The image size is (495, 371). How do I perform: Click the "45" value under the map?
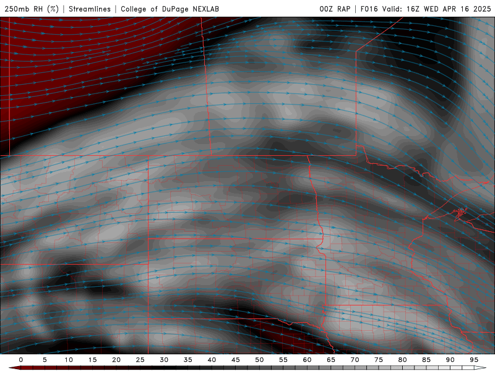point(236,360)
